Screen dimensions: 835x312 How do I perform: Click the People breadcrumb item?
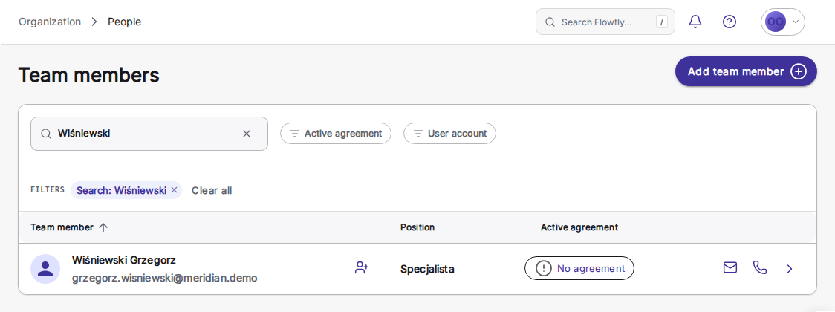click(x=124, y=22)
